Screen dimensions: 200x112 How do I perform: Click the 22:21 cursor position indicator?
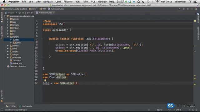point(159,110)
